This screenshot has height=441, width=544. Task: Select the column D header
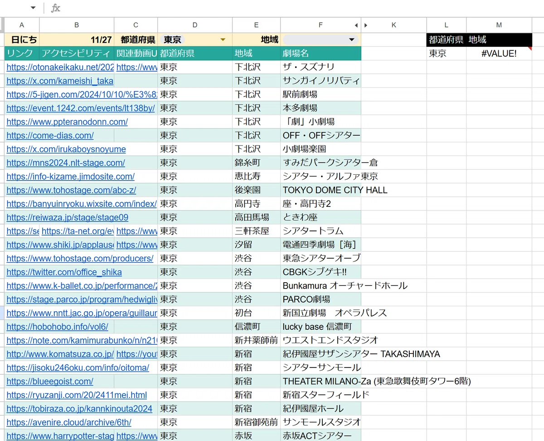(x=195, y=25)
